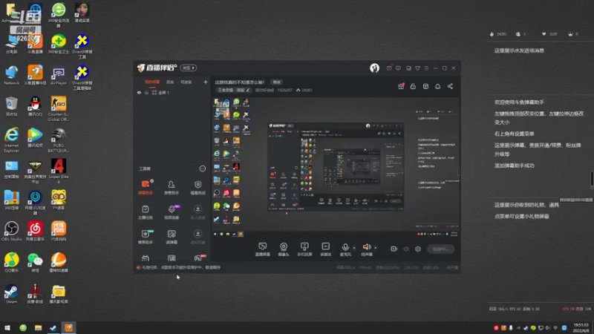Toggle the room lock icon in header
This screenshot has width=594, height=334.
413,86
